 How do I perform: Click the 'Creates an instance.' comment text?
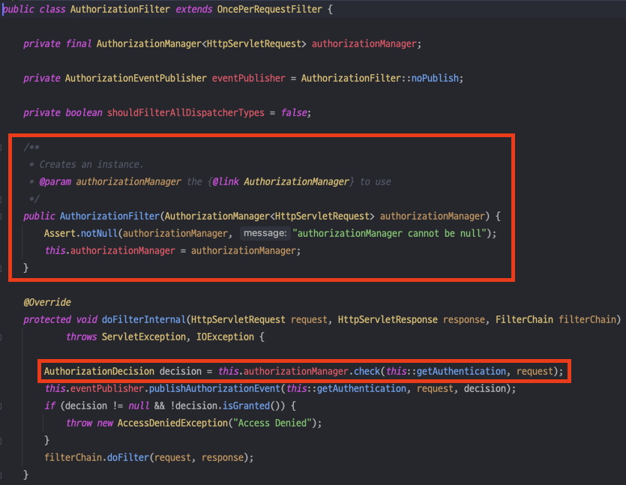click(x=91, y=164)
